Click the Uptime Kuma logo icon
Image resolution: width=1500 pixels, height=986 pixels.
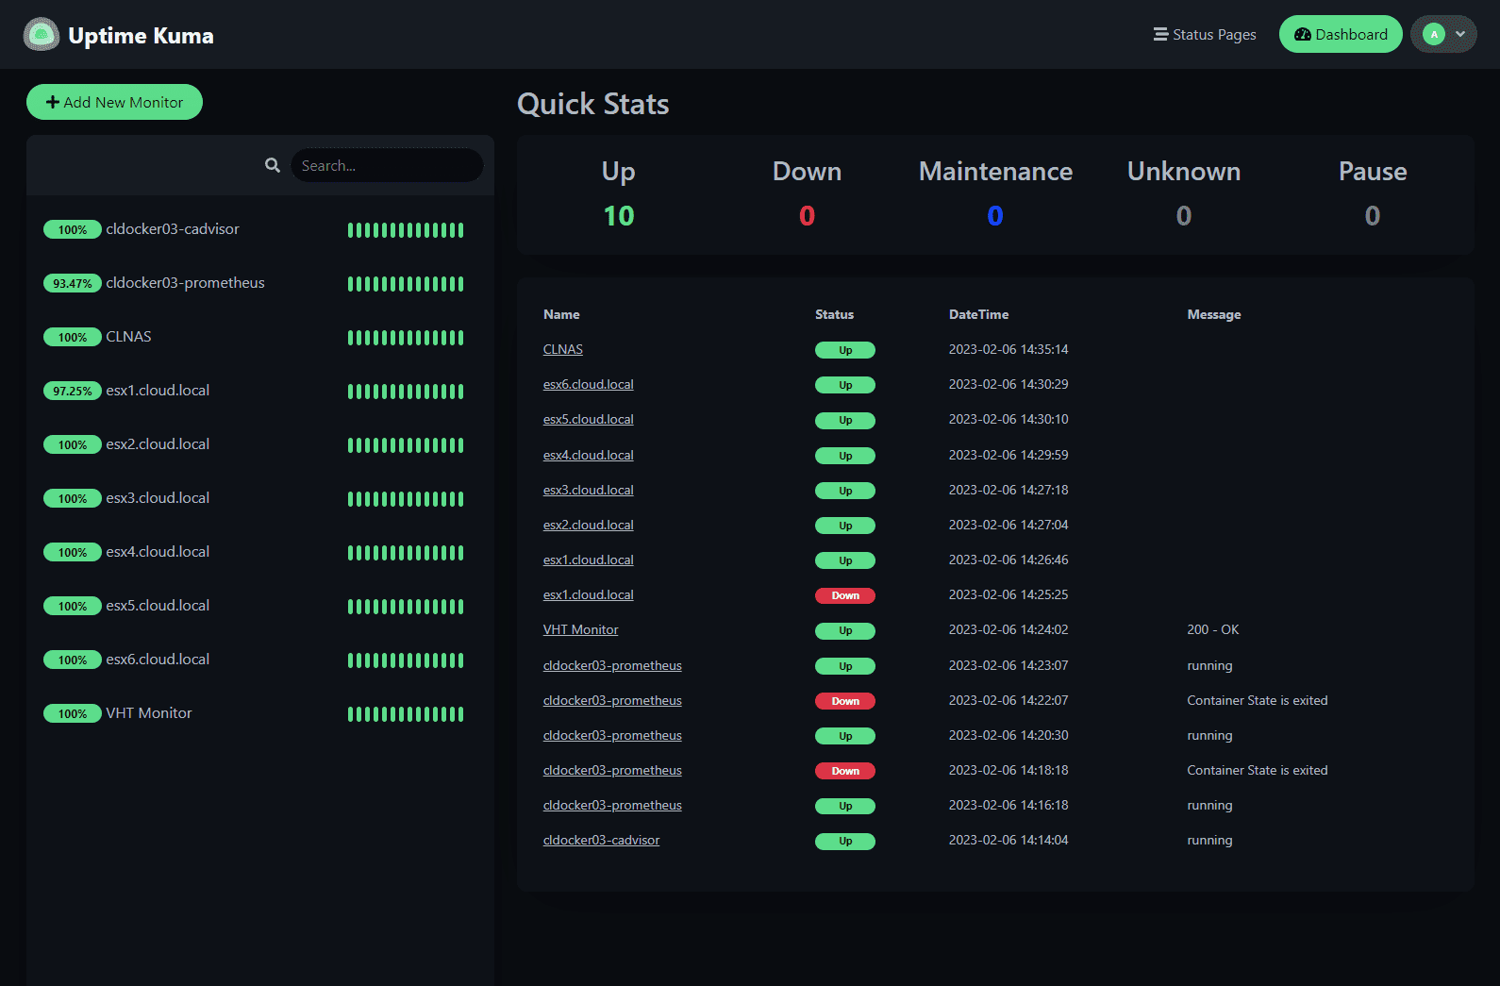pyautogui.click(x=41, y=35)
